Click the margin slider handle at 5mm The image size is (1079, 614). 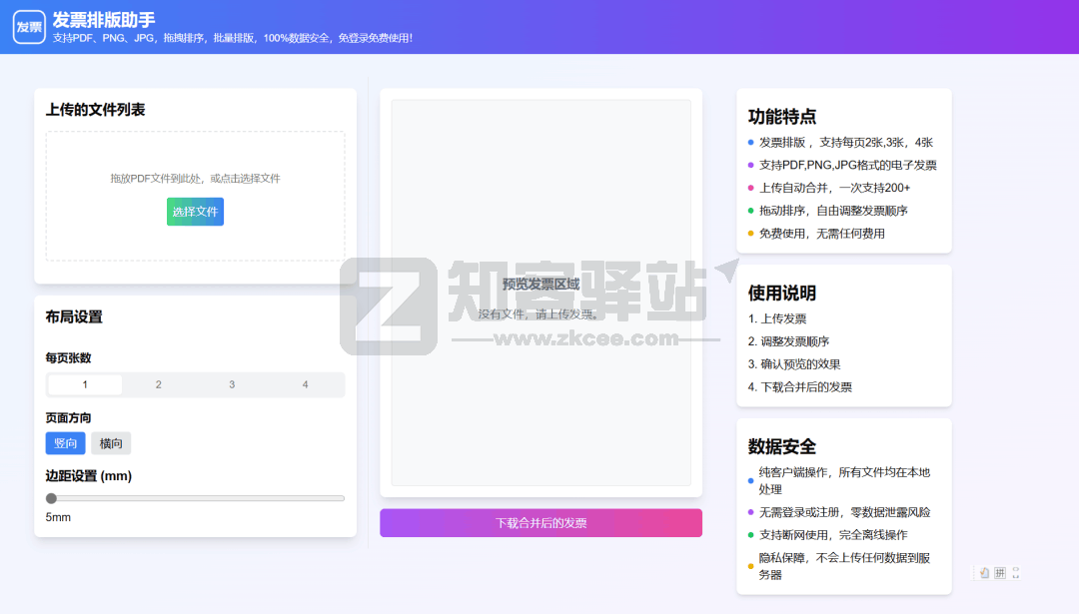[49, 498]
